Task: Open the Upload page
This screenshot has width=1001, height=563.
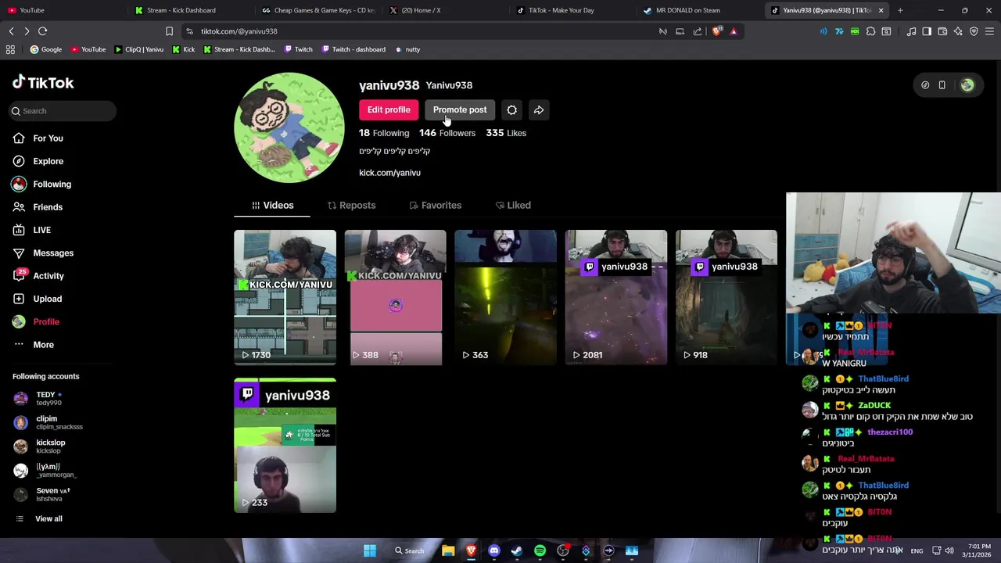Action: [x=37, y=299]
